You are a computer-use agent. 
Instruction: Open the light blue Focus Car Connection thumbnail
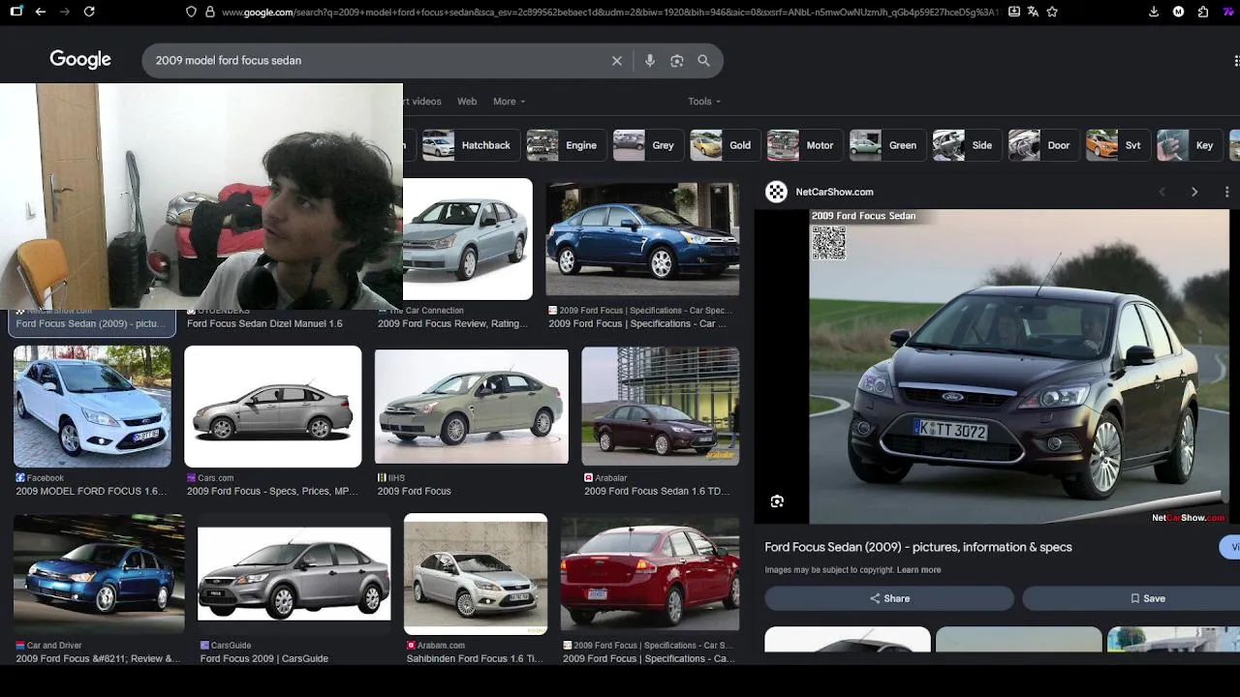(x=468, y=239)
